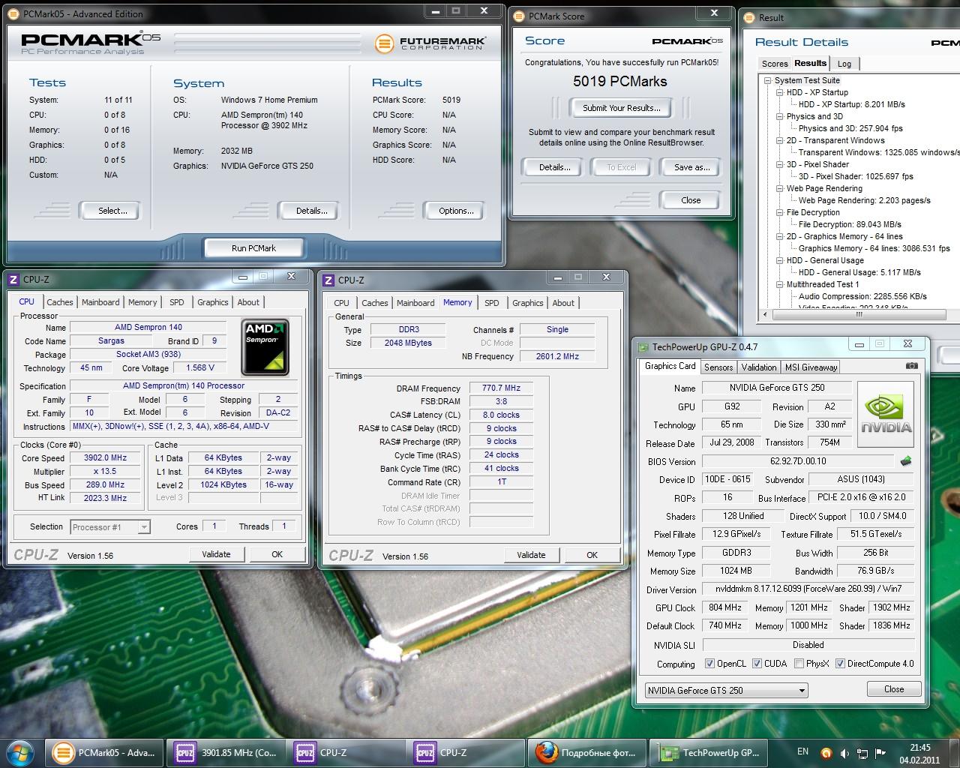Screen dimensions: 960x768
Task: Toggle the DirectCompute 4.0 checkbox
Action: [x=841, y=664]
